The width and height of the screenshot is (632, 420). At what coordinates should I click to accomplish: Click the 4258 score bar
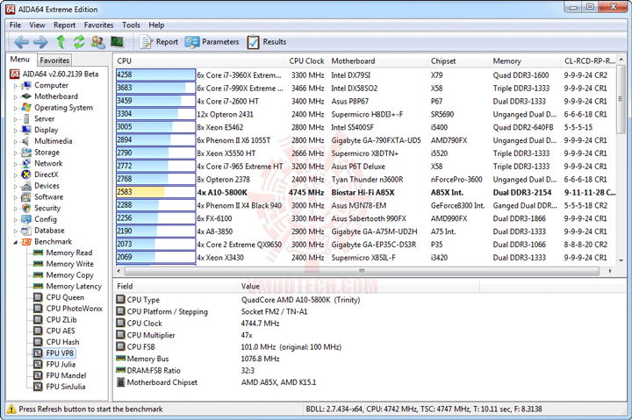(x=155, y=75)
